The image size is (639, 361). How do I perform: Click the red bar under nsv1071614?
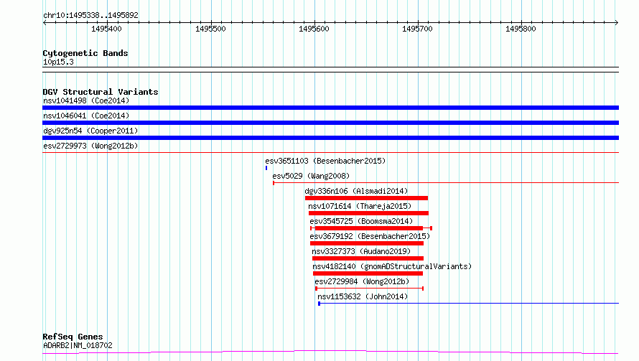[368, 213]
